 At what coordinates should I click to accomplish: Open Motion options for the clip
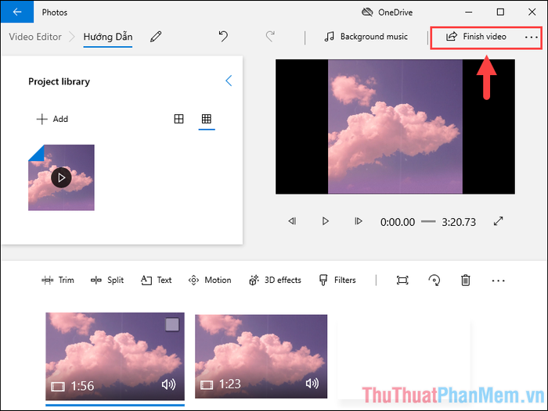click(x=210, y=281)
